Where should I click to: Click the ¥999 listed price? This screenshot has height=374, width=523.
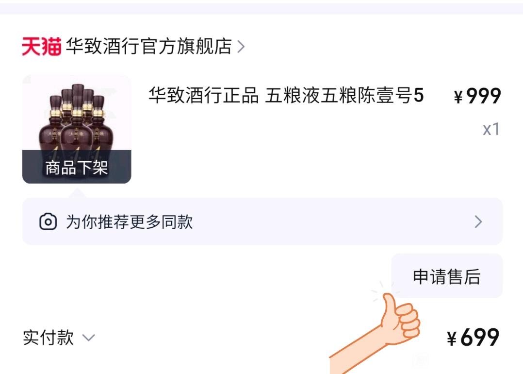477,96
